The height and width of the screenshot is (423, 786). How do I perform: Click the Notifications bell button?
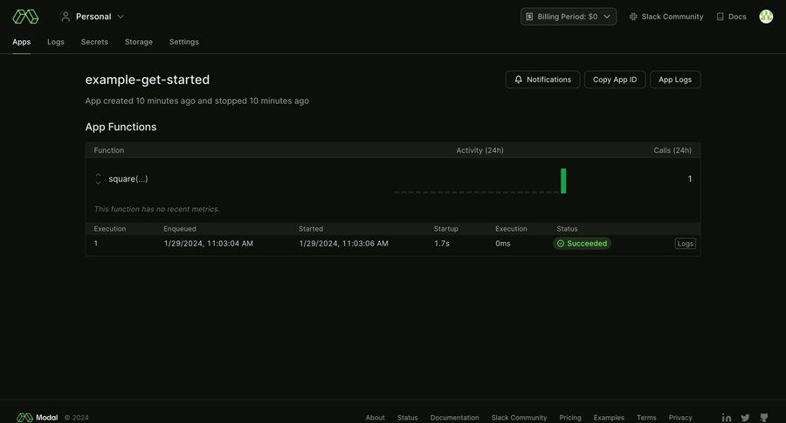click(542, 80)
